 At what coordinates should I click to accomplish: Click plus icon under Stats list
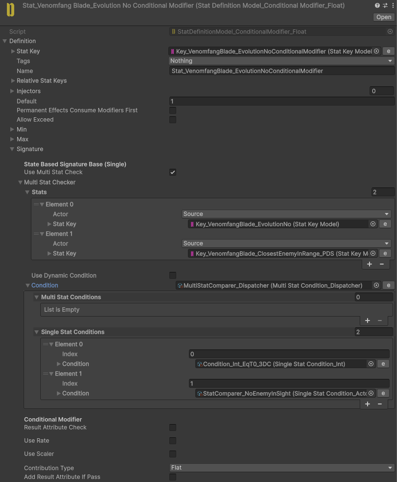point(370,265)
